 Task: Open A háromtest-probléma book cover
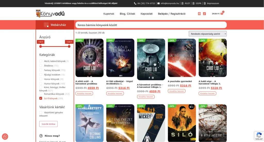[x=151, y=59]
